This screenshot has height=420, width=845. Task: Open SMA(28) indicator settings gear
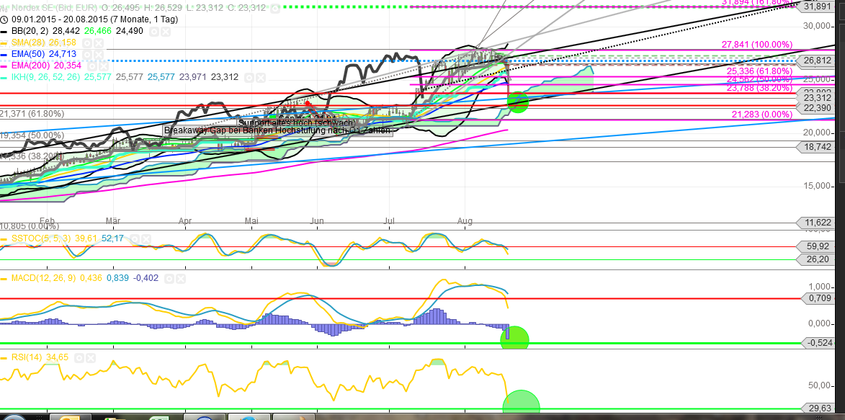[86, 43]
